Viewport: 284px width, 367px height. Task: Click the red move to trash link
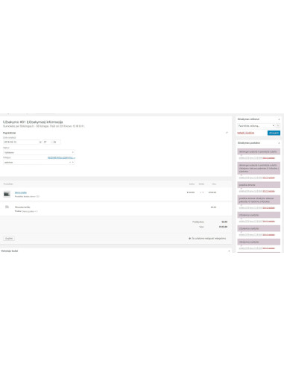pos(245,133)
